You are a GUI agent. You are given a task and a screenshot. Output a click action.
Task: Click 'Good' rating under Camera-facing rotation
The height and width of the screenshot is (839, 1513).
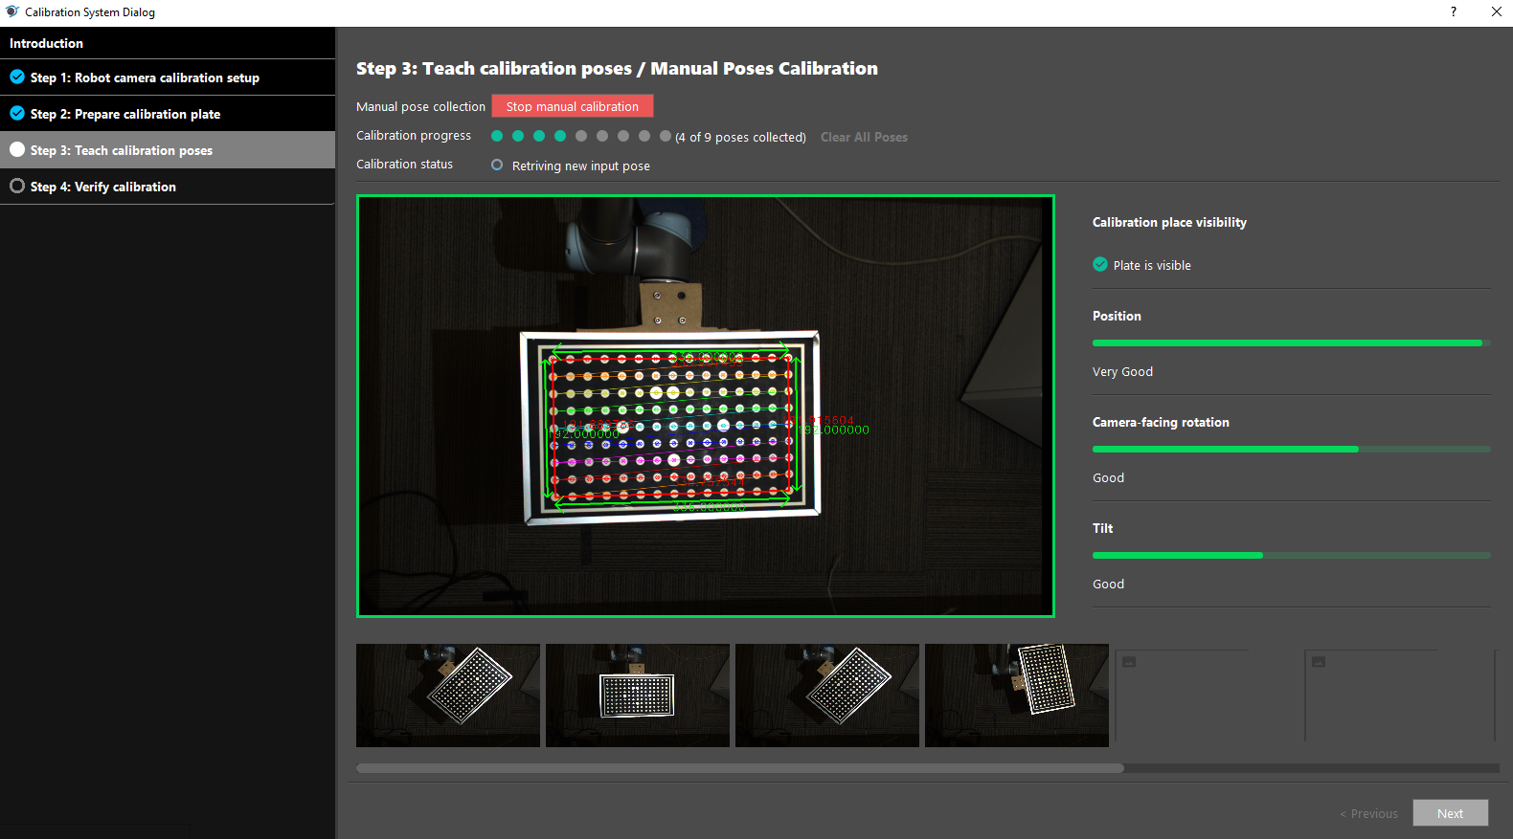click(1108, 477)
